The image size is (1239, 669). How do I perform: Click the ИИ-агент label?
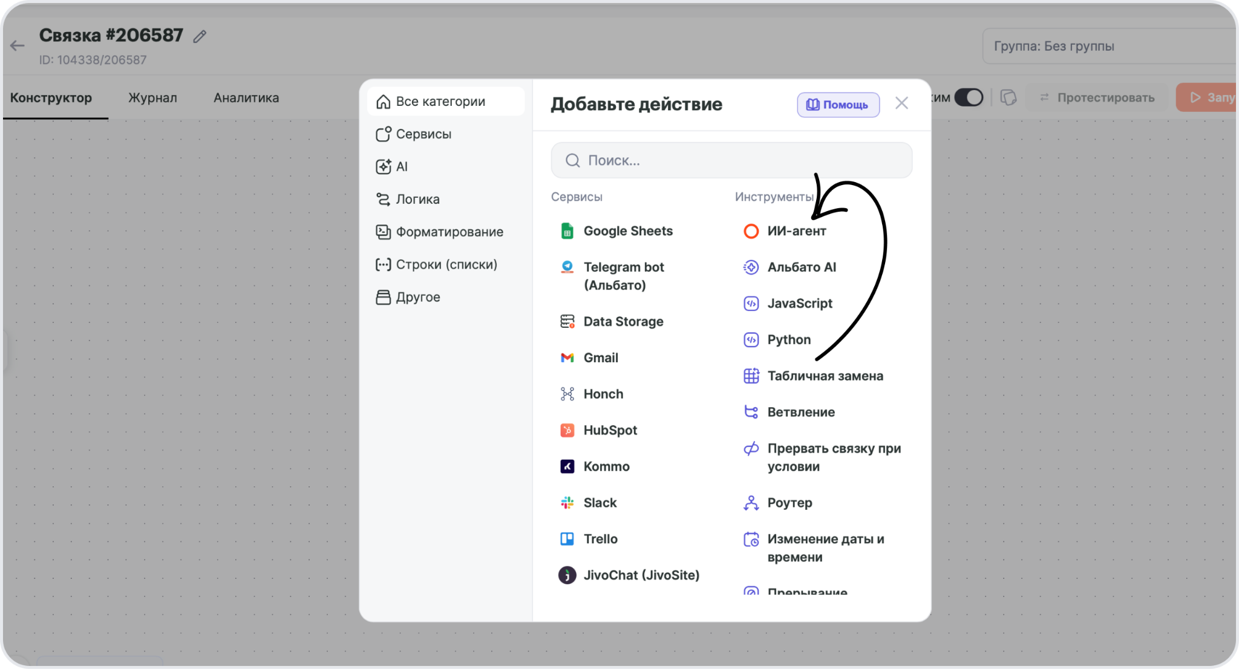[x=797, y=231]
